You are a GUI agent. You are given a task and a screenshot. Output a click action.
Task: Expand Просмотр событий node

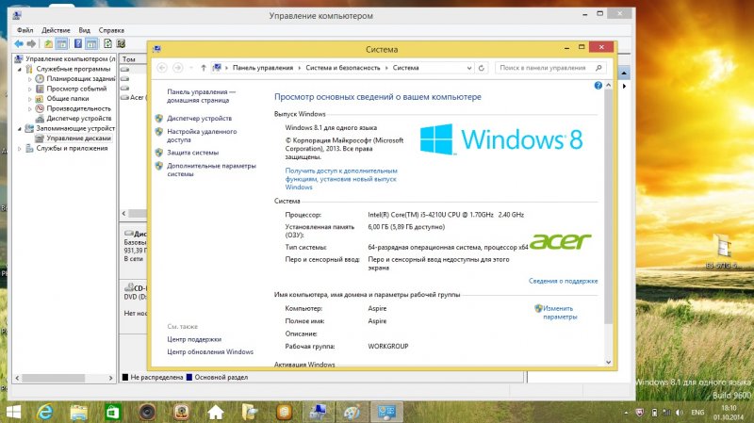30,89
